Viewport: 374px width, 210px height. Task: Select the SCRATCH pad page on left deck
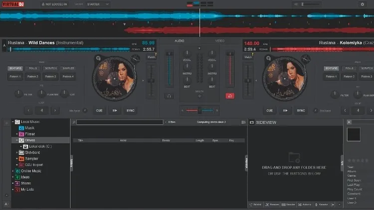(x=50, y=68)
